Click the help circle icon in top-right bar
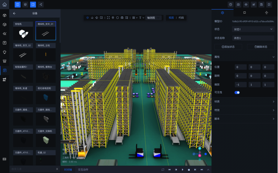The width and height of the screenshot is (278, 173). (x=231, y=4)
